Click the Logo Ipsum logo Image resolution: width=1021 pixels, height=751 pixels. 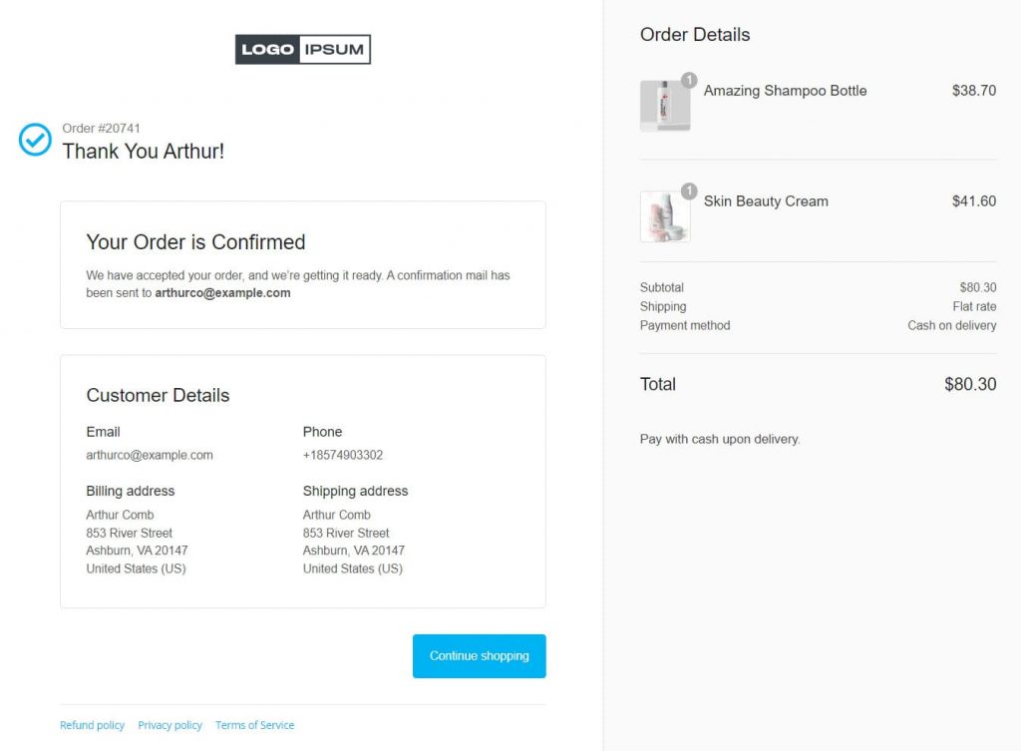[303, 50]
